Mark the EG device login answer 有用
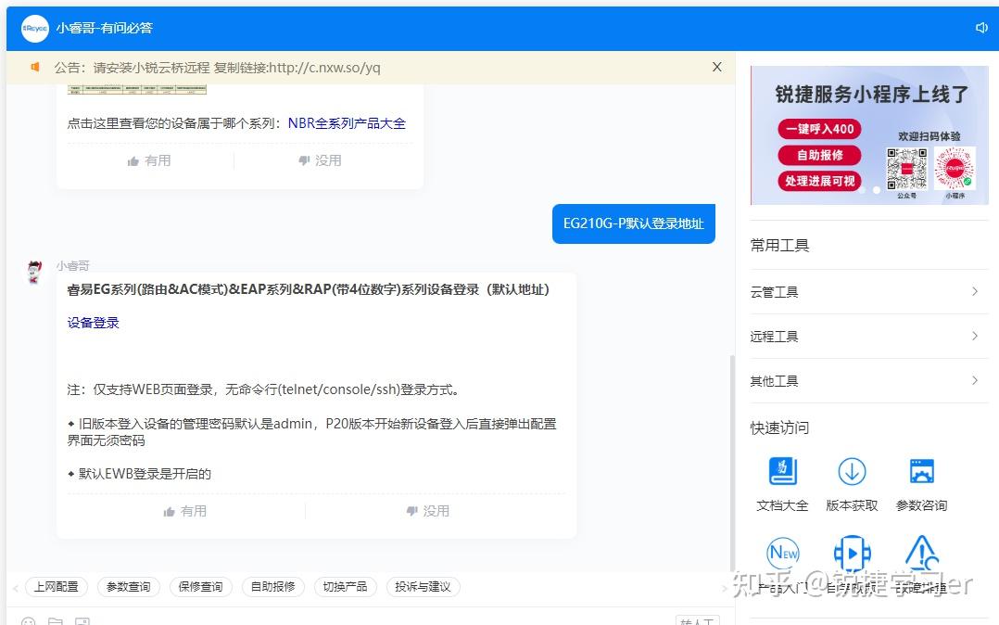 tap(184, 511)
